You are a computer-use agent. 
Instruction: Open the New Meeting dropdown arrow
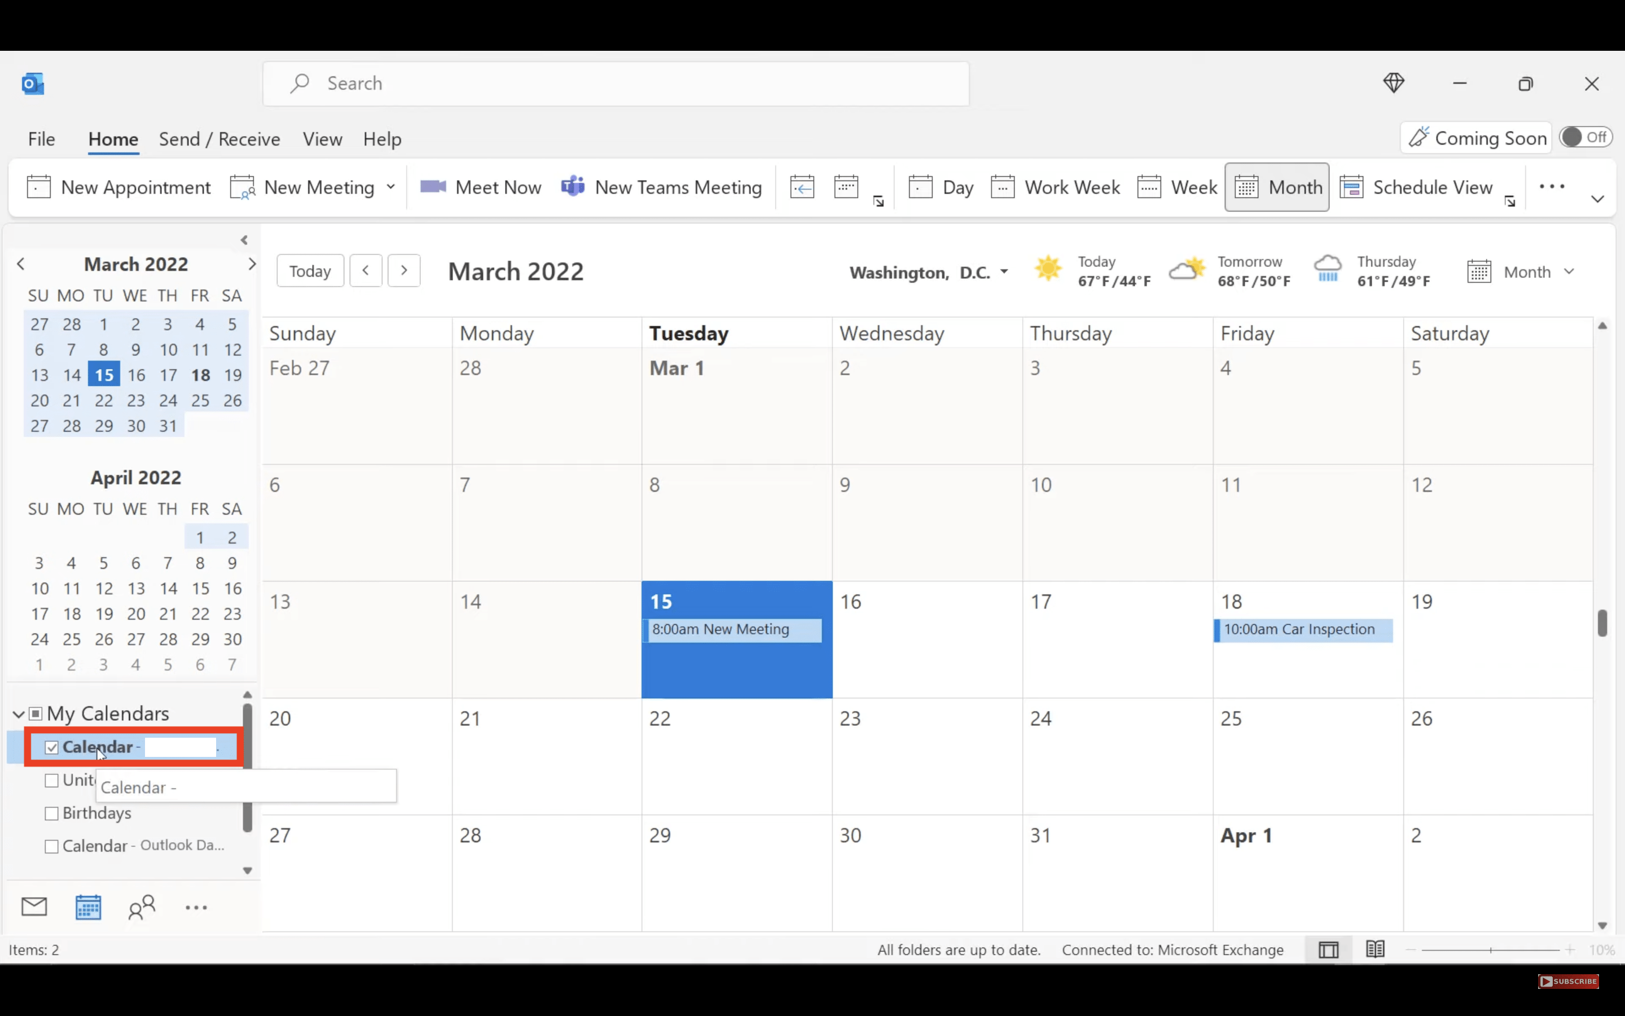coord(391,187)
